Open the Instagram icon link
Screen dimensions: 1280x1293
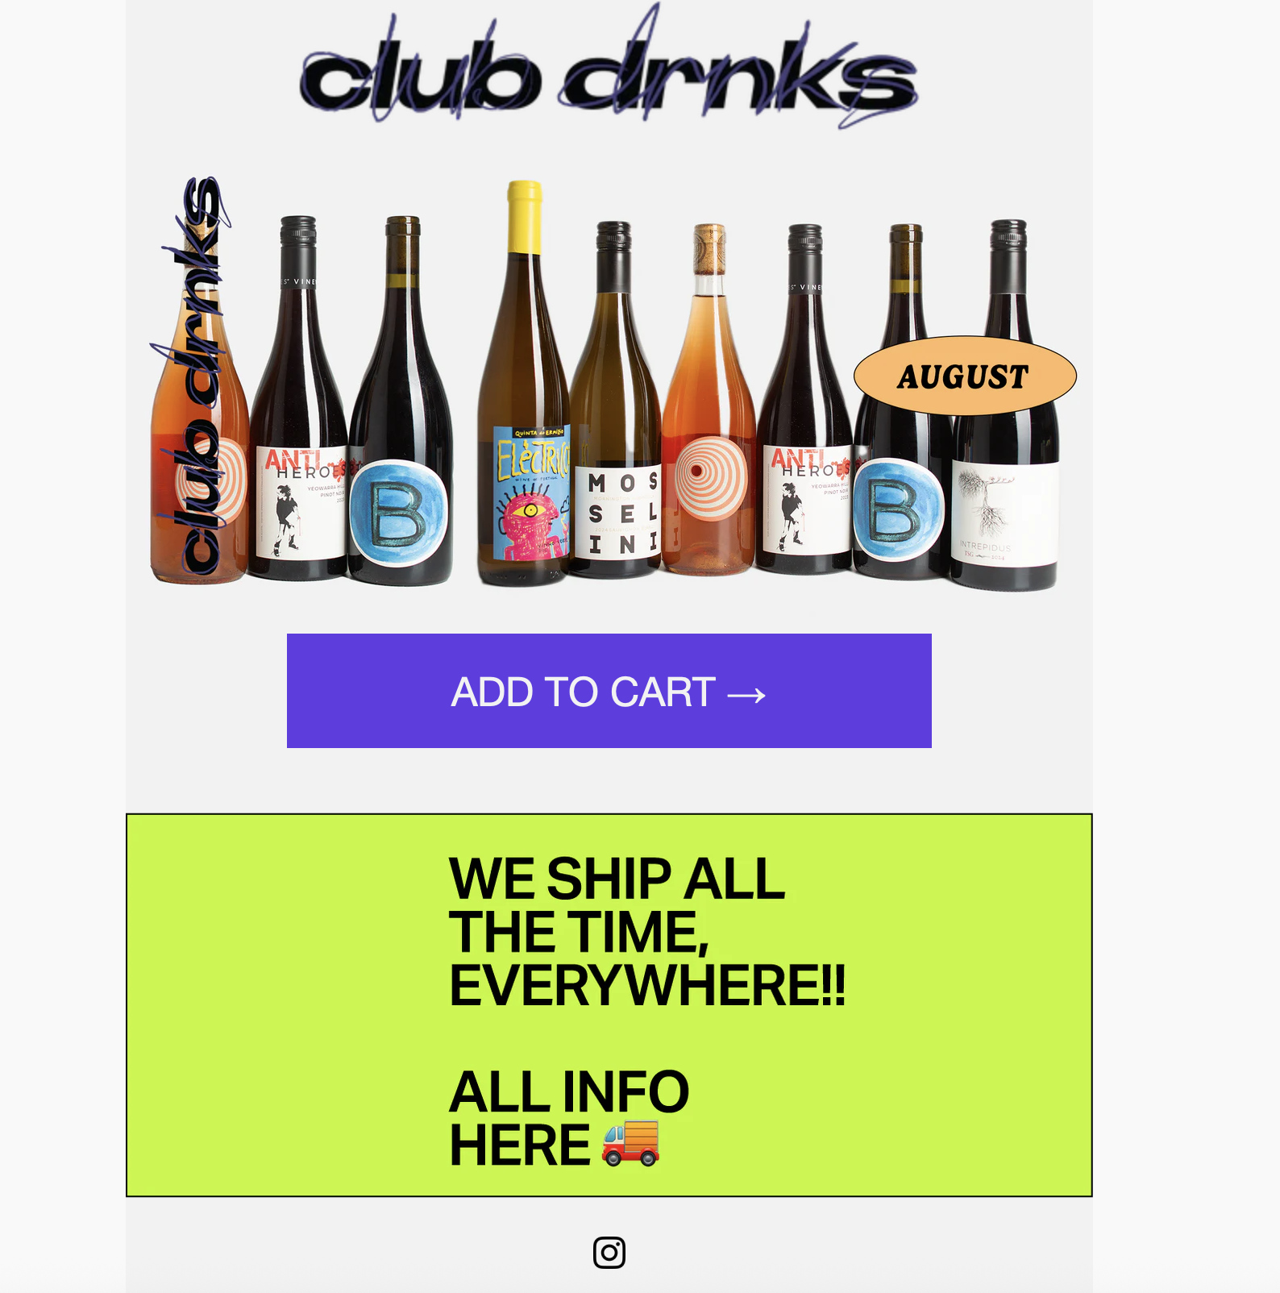coord(609,1252)
